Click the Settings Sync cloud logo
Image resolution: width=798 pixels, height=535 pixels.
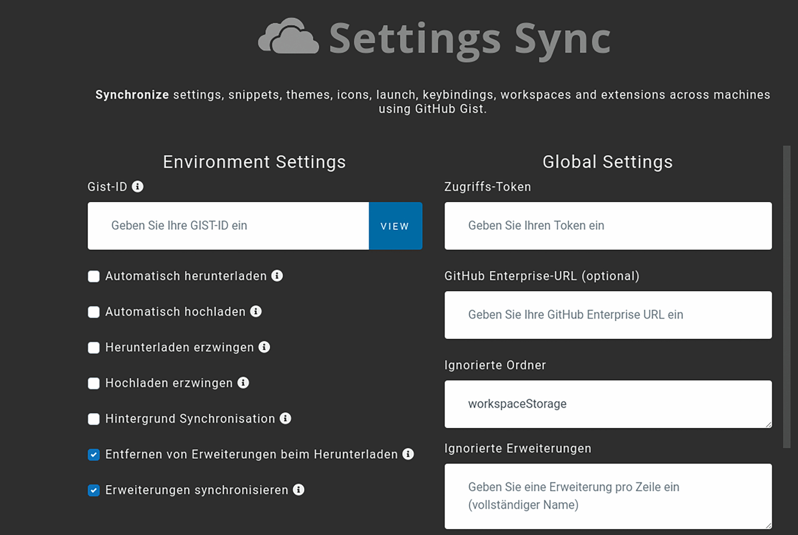pos(288,37)
